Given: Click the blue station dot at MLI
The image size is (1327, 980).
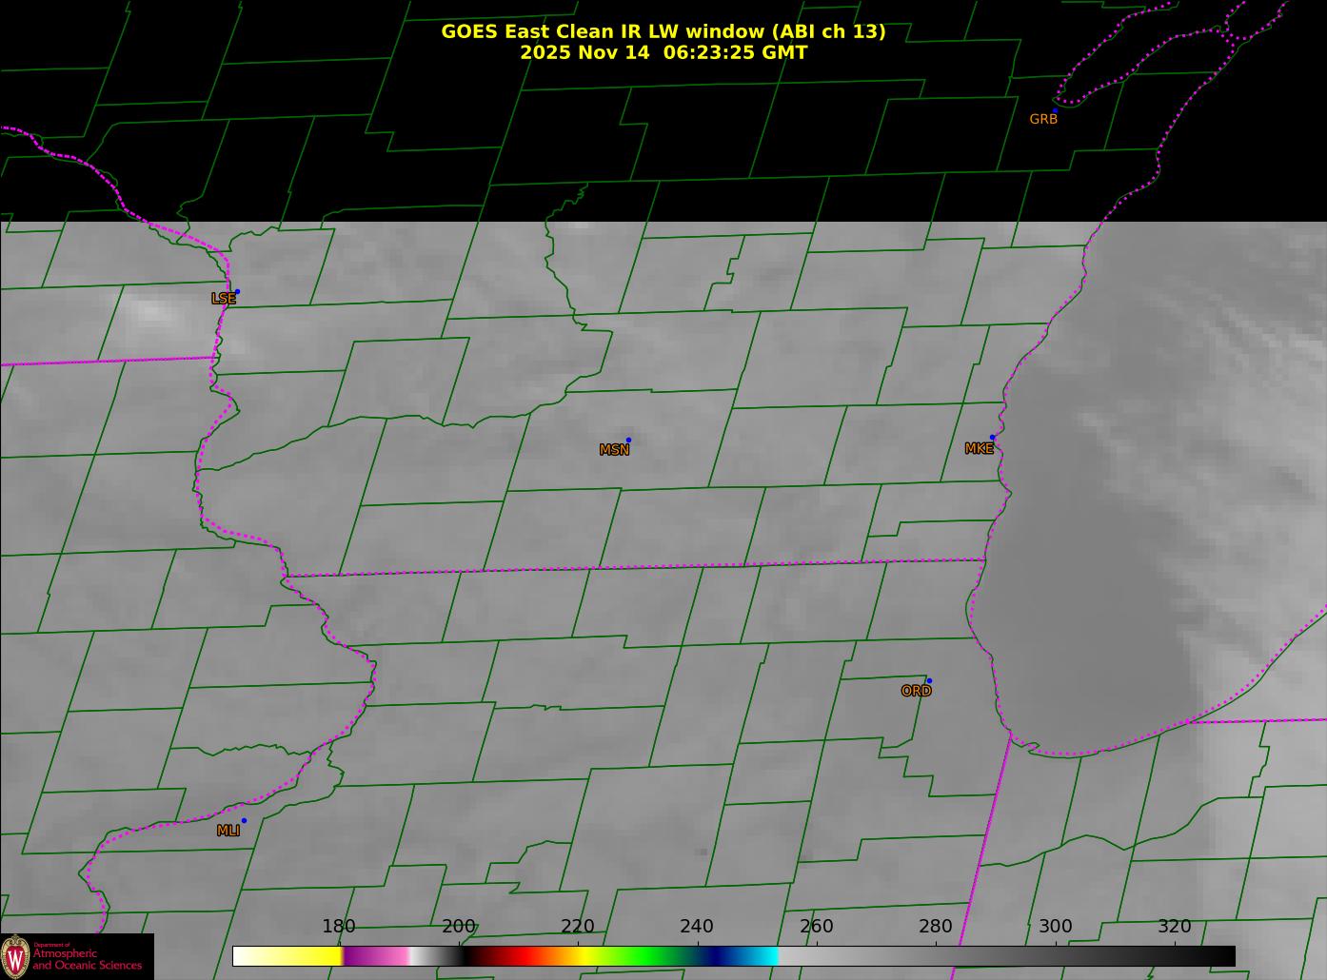Looking at the screenshot, I should pyautogui.click(x=244, y=820).
